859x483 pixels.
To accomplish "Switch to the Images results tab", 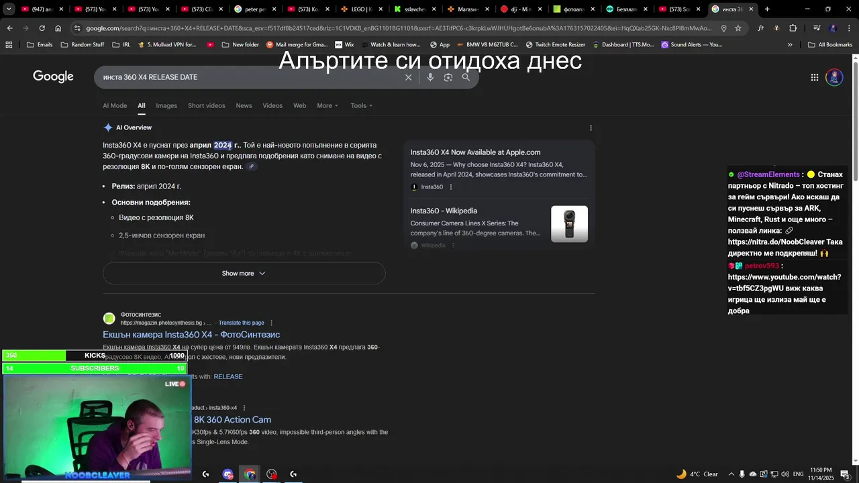I will click(166, 105).
